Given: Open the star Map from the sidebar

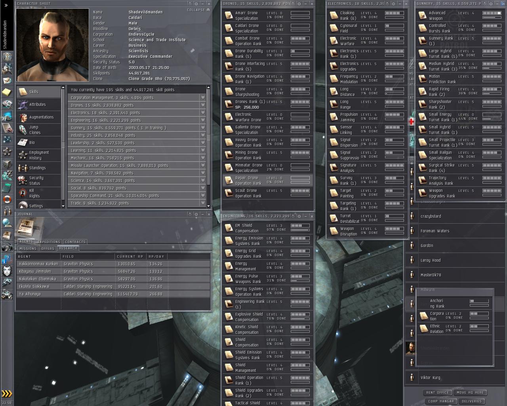Looking at the screenshot, I should [x=6, y=140].
